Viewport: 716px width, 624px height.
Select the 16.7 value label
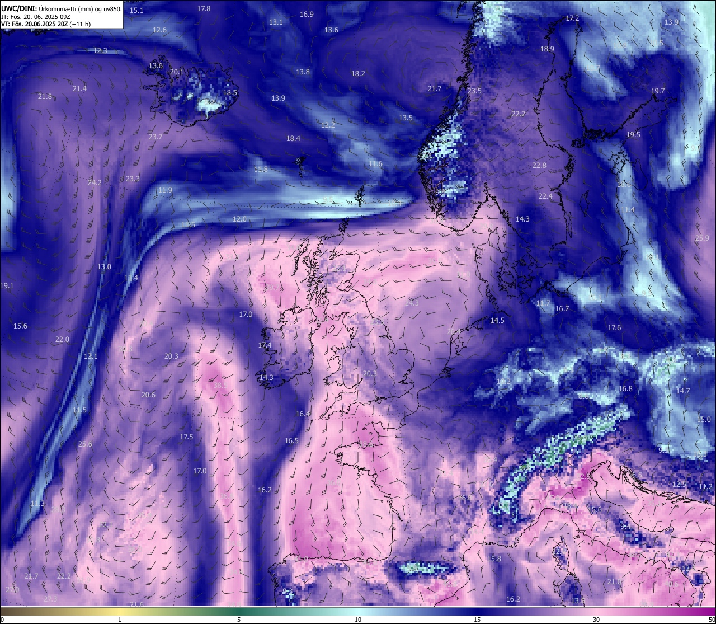[562, 308]
